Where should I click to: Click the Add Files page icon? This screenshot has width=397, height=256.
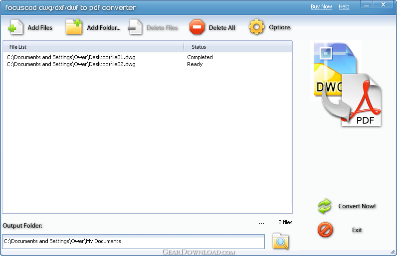tap(15, 27)
